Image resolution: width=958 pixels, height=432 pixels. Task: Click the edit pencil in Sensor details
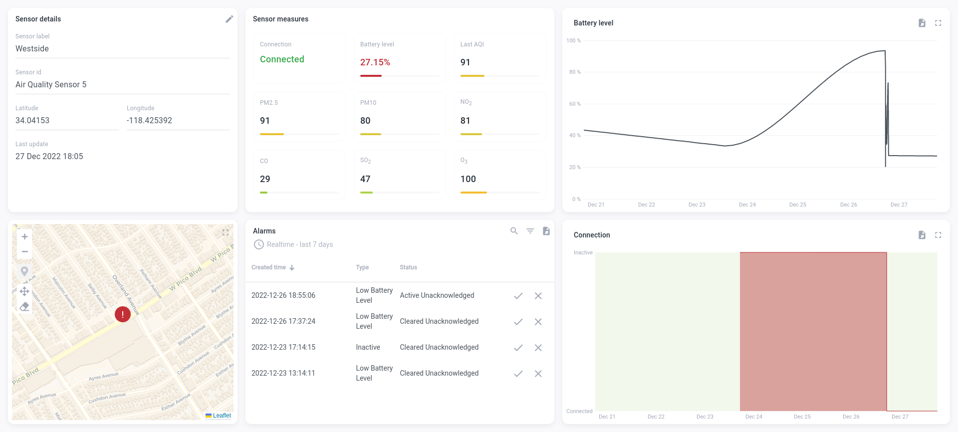(x=229, y=19)
